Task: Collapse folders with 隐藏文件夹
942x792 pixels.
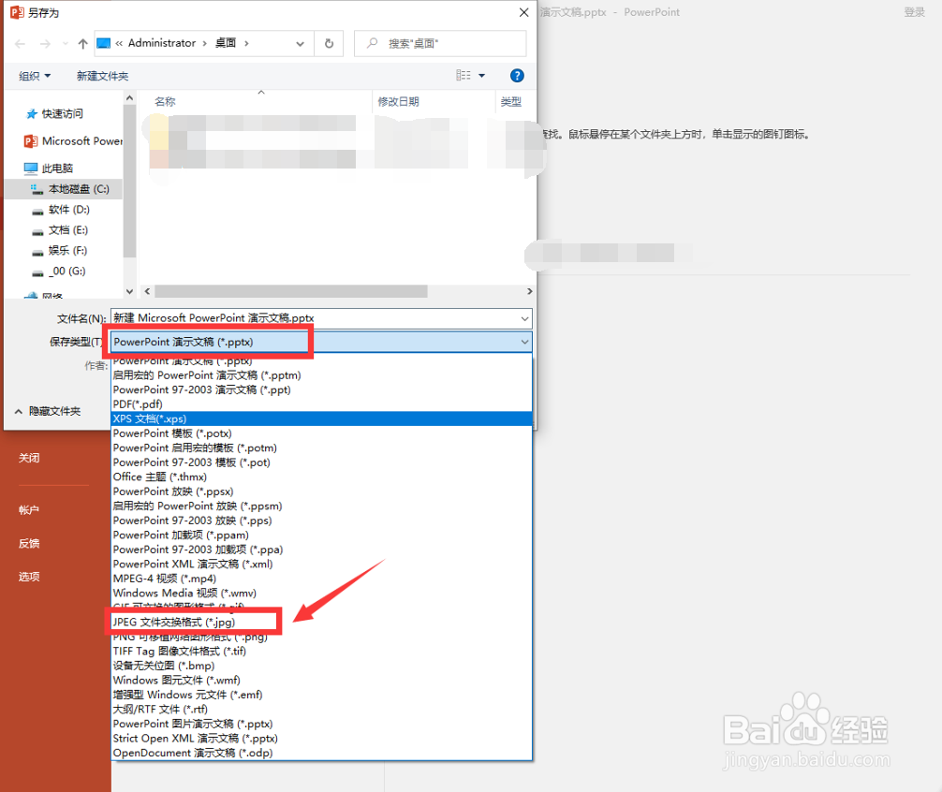Action: pos(48,411)
